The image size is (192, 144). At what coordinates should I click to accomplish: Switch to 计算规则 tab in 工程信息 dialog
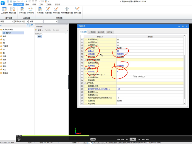[x=92, y=32]
